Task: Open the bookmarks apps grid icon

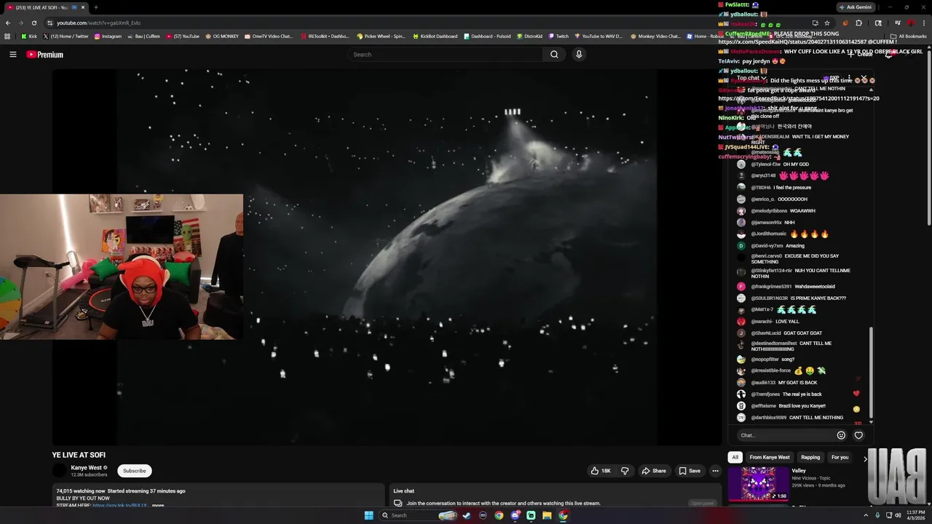Action: tap(7, 36)
